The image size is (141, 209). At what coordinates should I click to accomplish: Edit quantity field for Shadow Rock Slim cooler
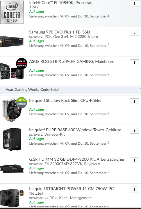click(135, 101)
